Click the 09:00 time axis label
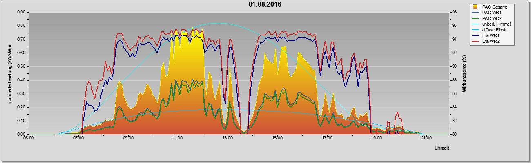This screenshot has width=531, height=163. click(x=128, y=138)
